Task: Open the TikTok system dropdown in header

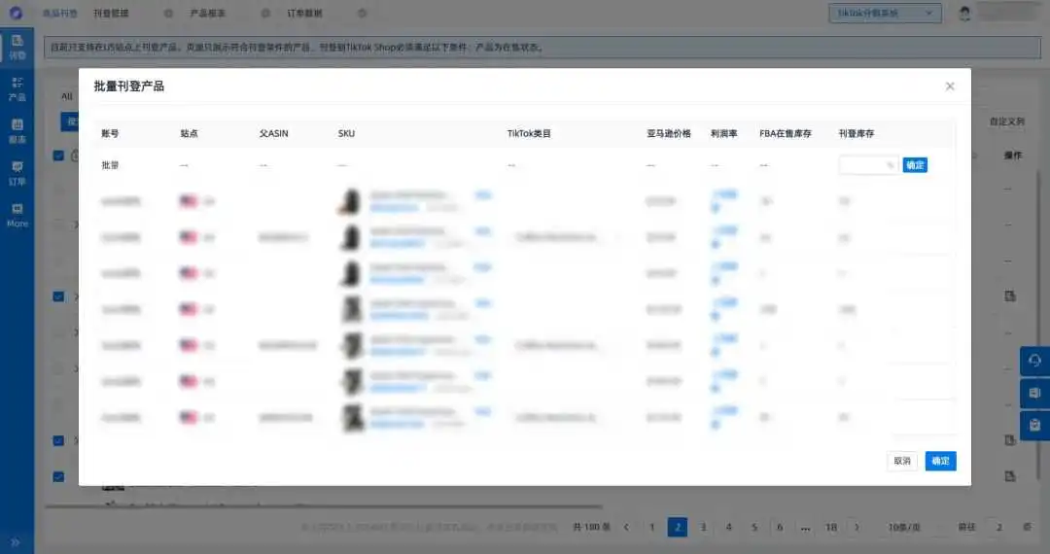Action: pos(885,14)
